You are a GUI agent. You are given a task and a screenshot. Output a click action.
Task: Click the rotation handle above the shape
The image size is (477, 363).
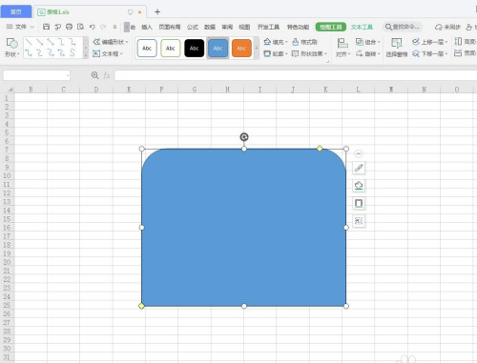(x=244, y=137)
